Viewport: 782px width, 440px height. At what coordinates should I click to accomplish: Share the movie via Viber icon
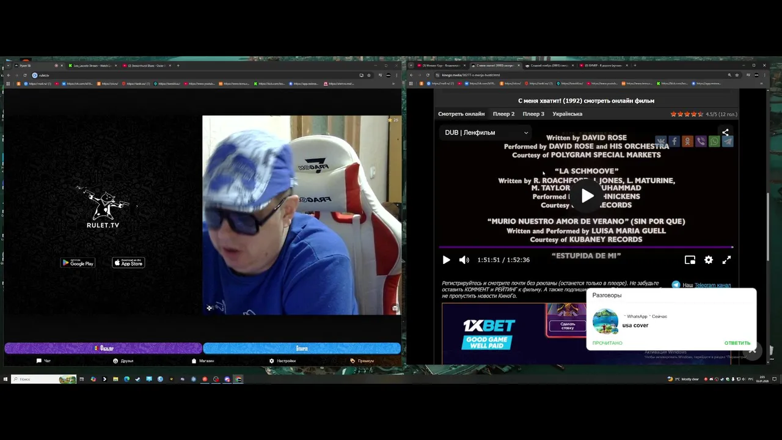tap(701, 141)
